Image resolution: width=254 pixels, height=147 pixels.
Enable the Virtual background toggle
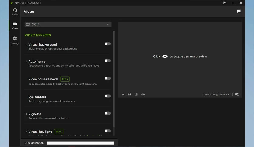coord(108,44)
